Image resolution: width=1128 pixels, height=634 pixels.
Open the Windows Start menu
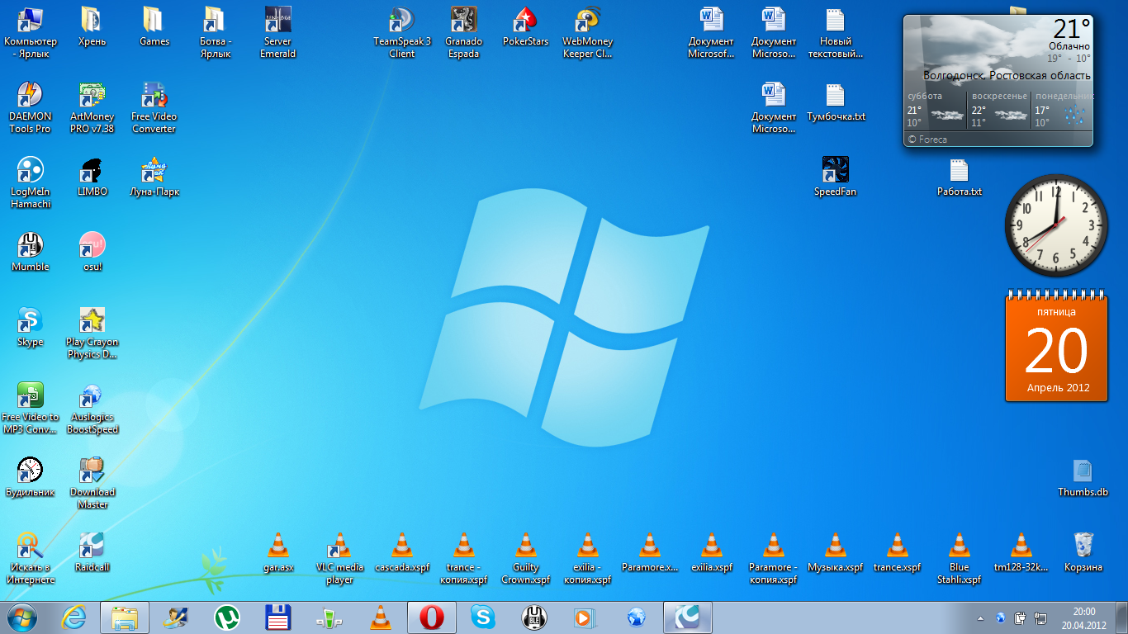tap(22, 617)
